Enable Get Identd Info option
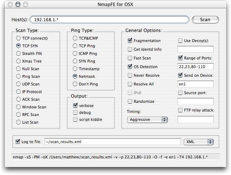This screenshot has height=175, width=231. point(130,49)
